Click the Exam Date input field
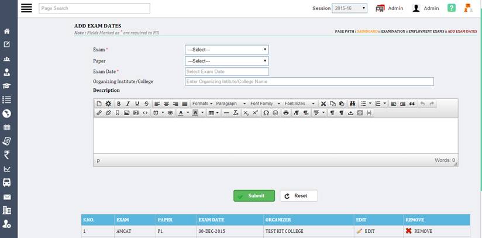 [226, 71]
